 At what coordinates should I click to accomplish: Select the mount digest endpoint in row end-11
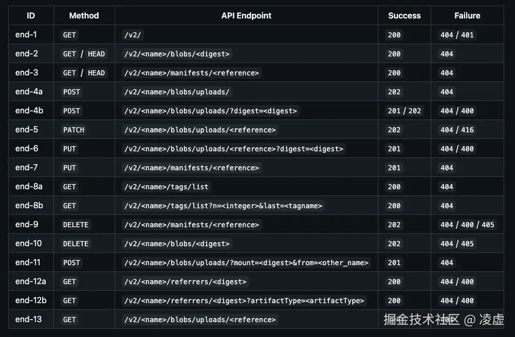click(x=246, y=263)
